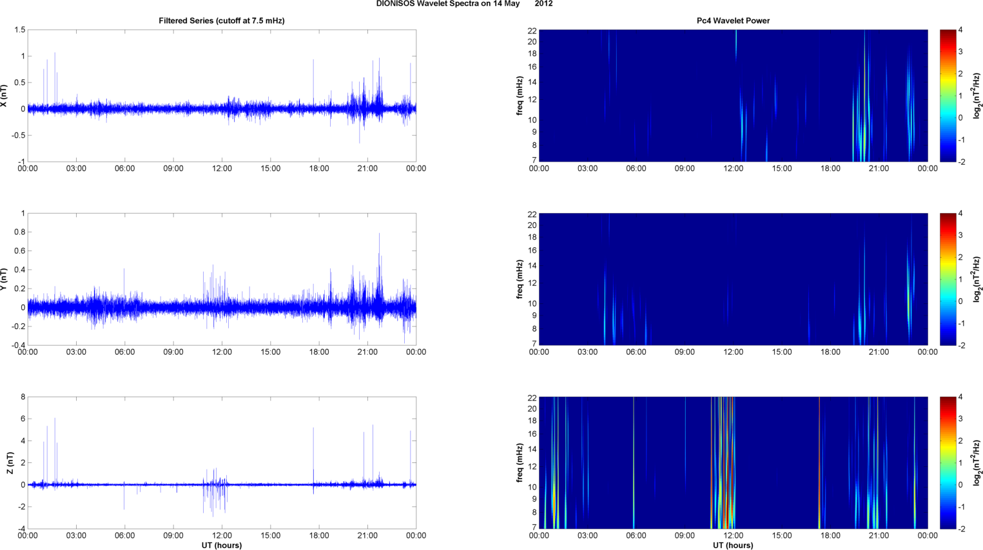Click the colorbar beside the top spectrogram
This screenshot has height=550, width=983.
[x=948, y=95]
